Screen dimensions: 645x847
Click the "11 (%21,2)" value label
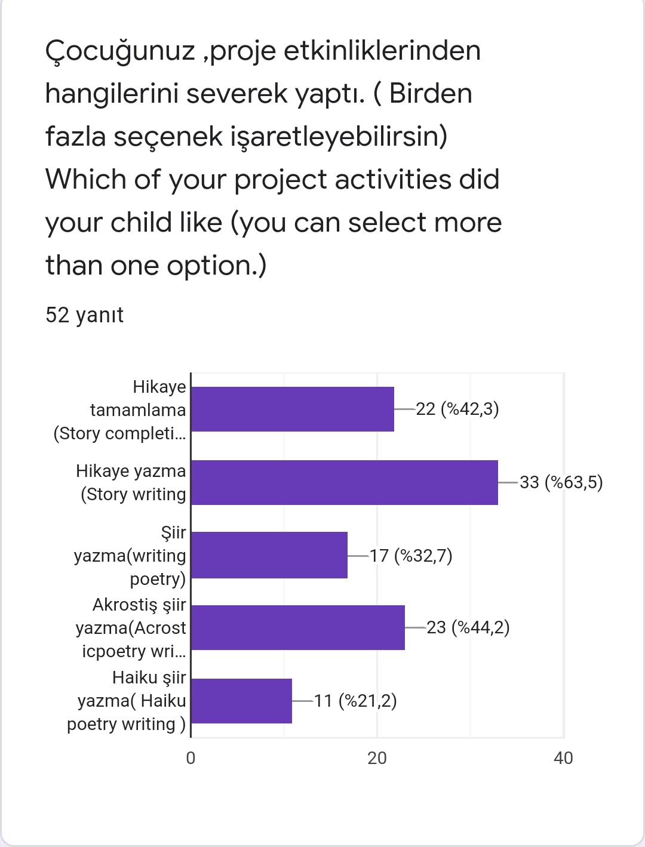[x=355, y=701]
